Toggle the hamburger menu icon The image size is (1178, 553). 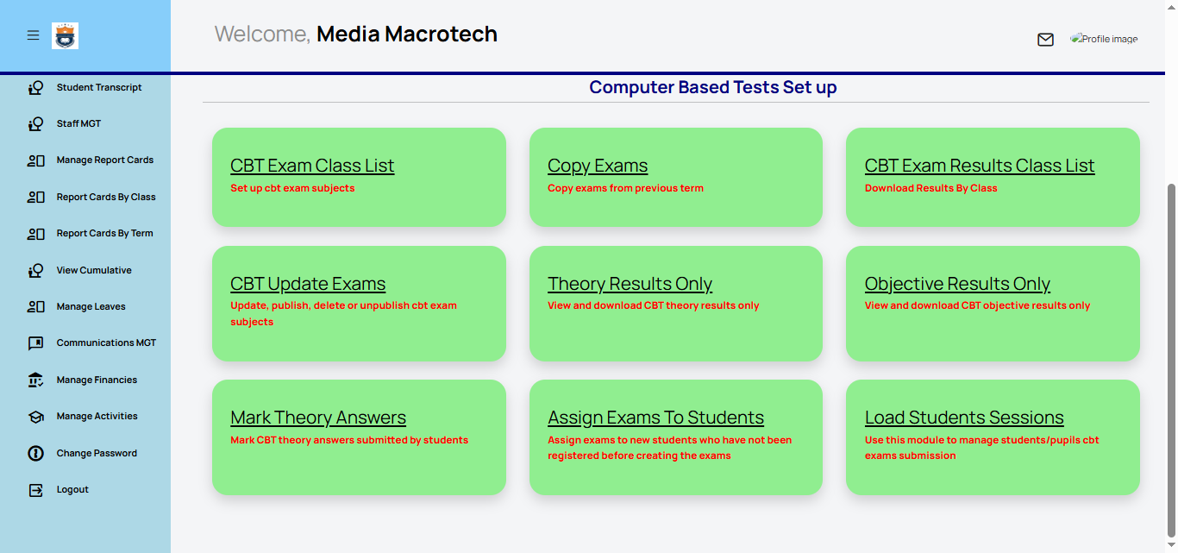point(33,35)
